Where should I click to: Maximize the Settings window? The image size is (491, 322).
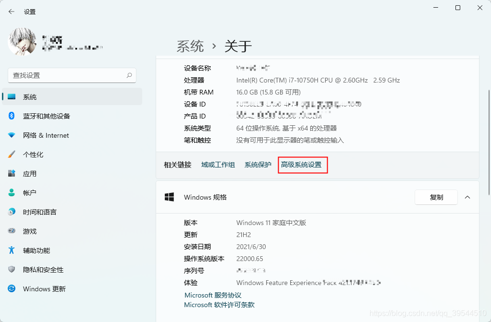458,8
